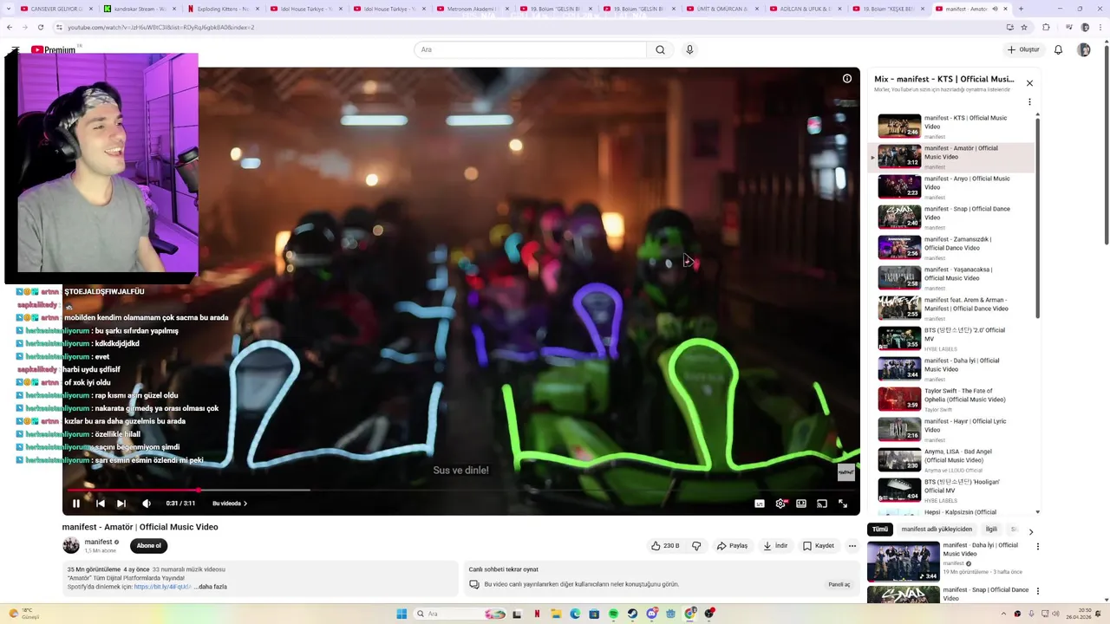
Task: Subscribe with Abone ol button
Action: (148, 546)
